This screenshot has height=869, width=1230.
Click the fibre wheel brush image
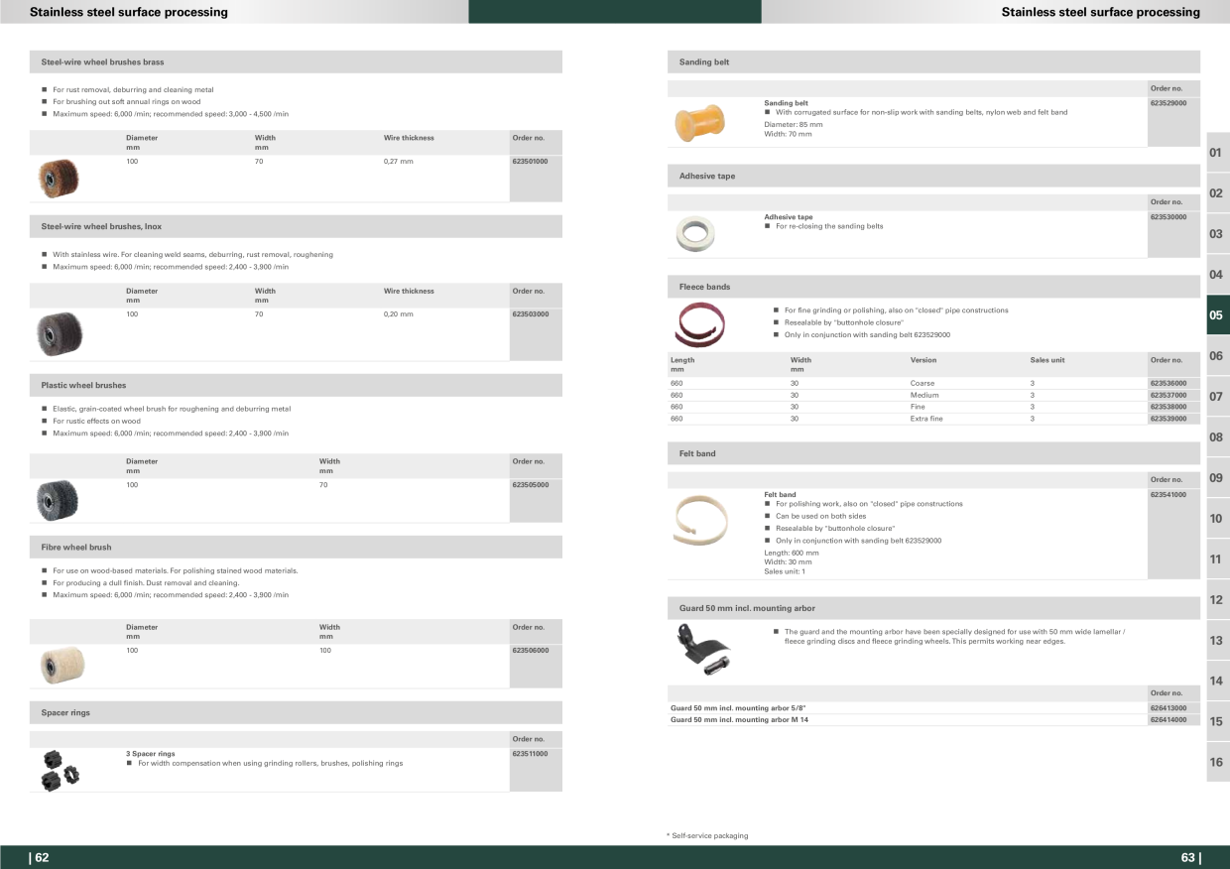pos(61,665)
